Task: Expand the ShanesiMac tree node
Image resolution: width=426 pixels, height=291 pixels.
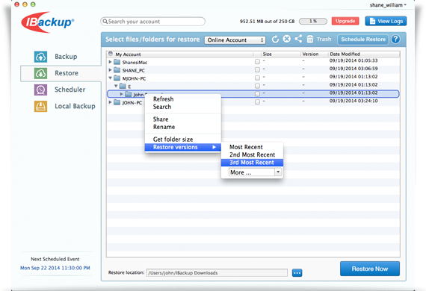Action: pyautogui.click(x=110, y=62)
